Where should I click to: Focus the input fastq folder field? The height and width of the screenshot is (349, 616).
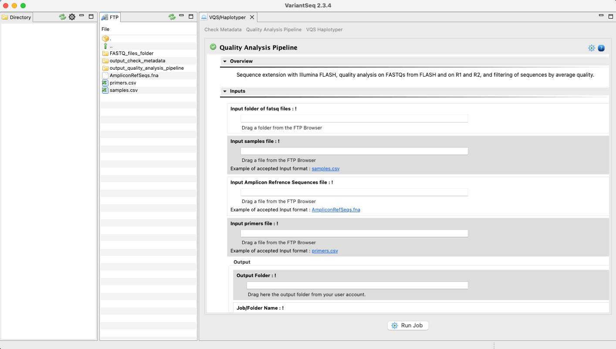(x=354, y=119)
